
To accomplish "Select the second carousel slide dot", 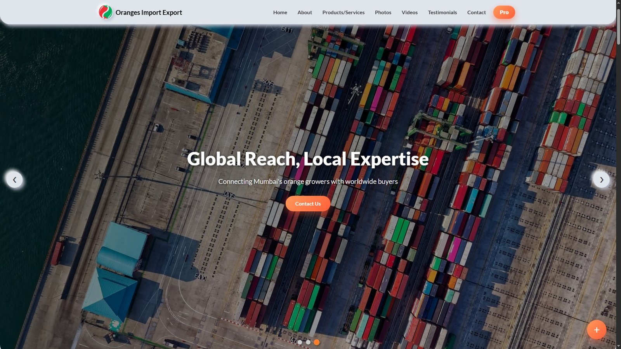I will [x=308, y=342].
